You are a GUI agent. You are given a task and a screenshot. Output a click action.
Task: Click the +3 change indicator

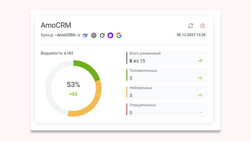pyautogui.click(x=200, y=78)
